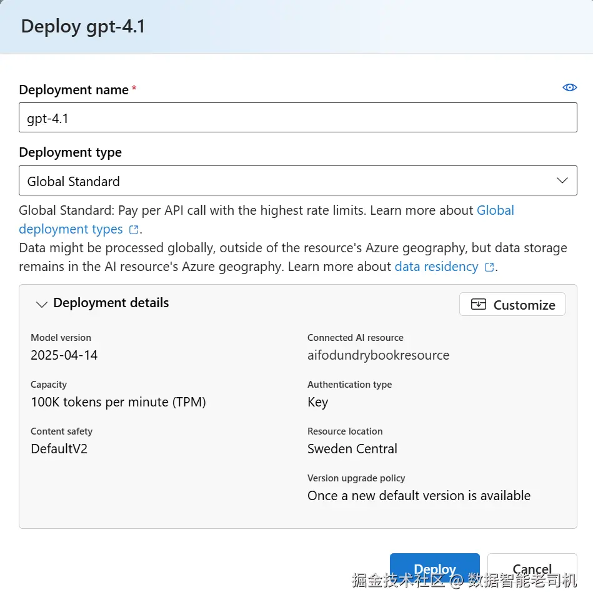Open the Deployment type dropdown
593x605 pixels.
tap(297, 180)
